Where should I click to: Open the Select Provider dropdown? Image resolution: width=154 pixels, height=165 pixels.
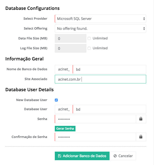click(100, 19)
